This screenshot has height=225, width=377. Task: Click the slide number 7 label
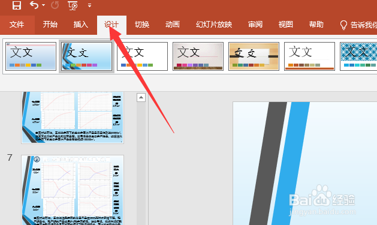pos(10,158)
